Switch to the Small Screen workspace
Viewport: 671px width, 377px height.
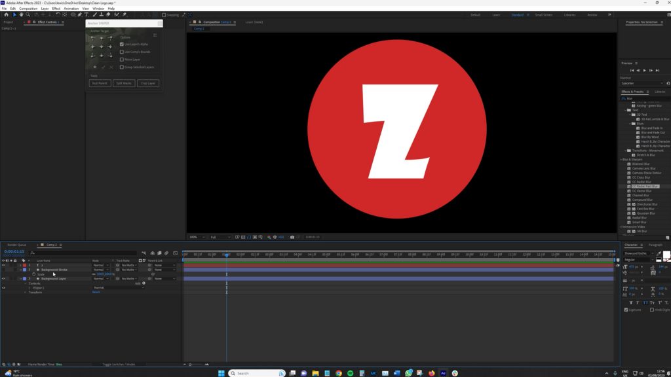[543, 15]
